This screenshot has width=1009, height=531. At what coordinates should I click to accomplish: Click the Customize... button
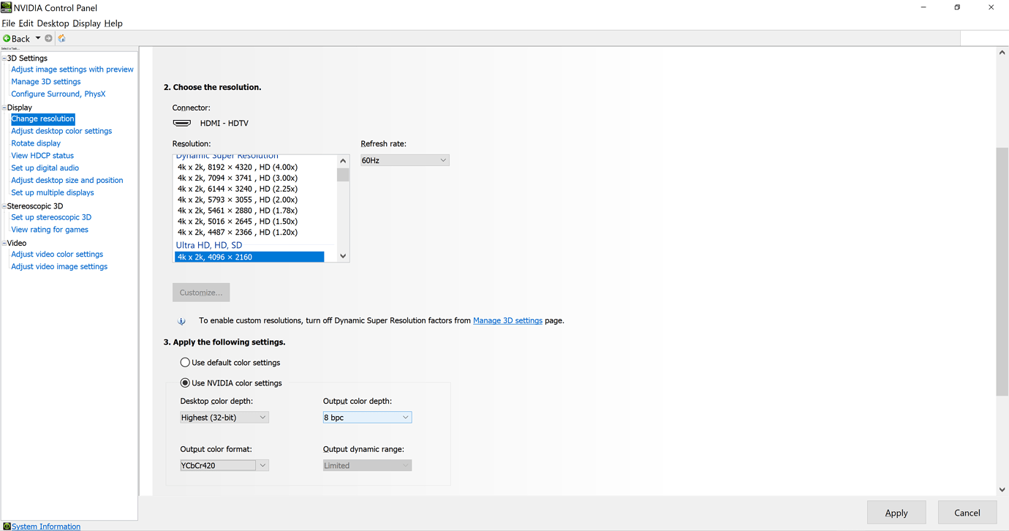click(201, 293)
